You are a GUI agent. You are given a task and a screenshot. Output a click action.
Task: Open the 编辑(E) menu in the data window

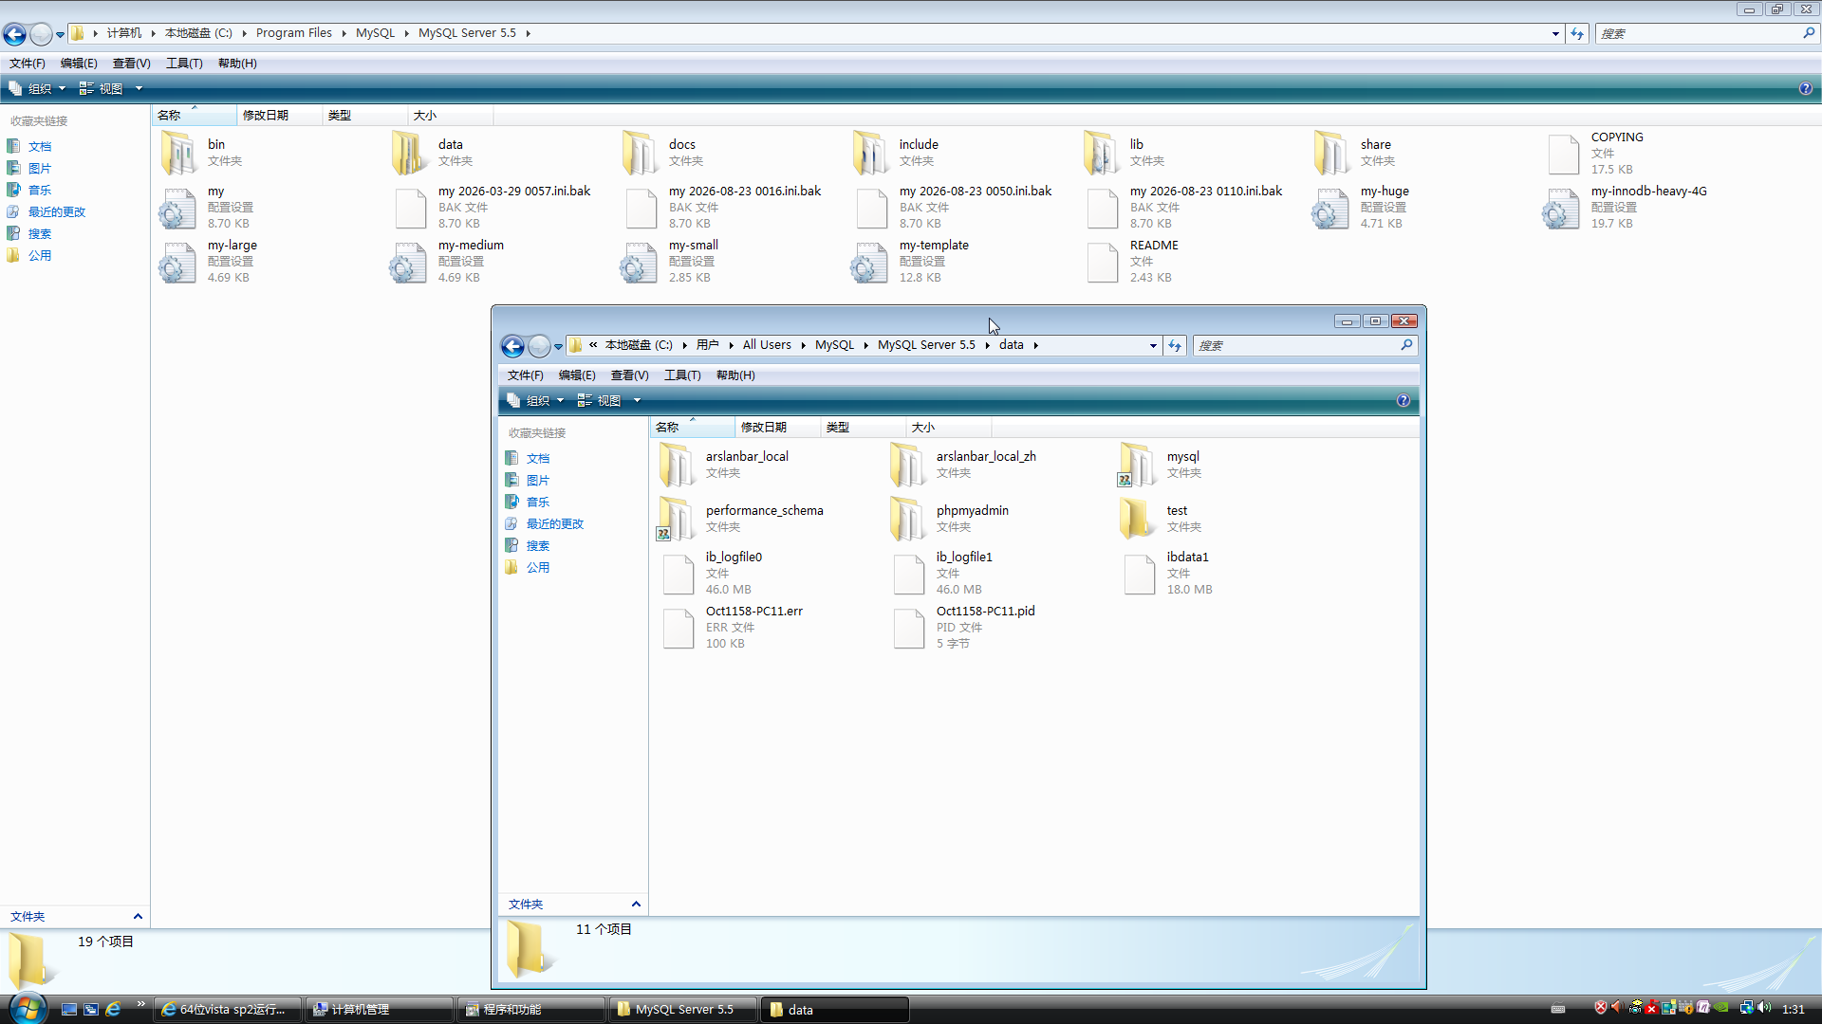click(x=577, y=375)
